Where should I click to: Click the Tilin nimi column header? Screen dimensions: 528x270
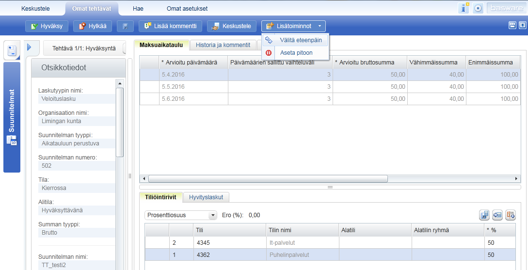click(x=302, y=230)
